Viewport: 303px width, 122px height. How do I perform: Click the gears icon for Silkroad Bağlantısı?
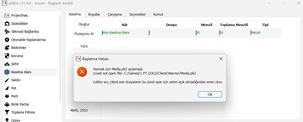[x=7, y=32]
